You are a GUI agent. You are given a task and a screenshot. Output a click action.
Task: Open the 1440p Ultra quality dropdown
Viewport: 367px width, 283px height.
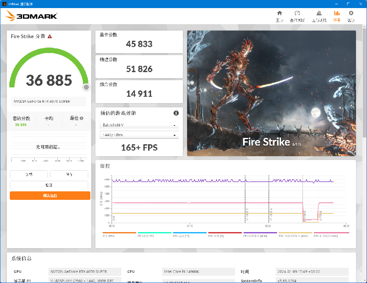139,134
